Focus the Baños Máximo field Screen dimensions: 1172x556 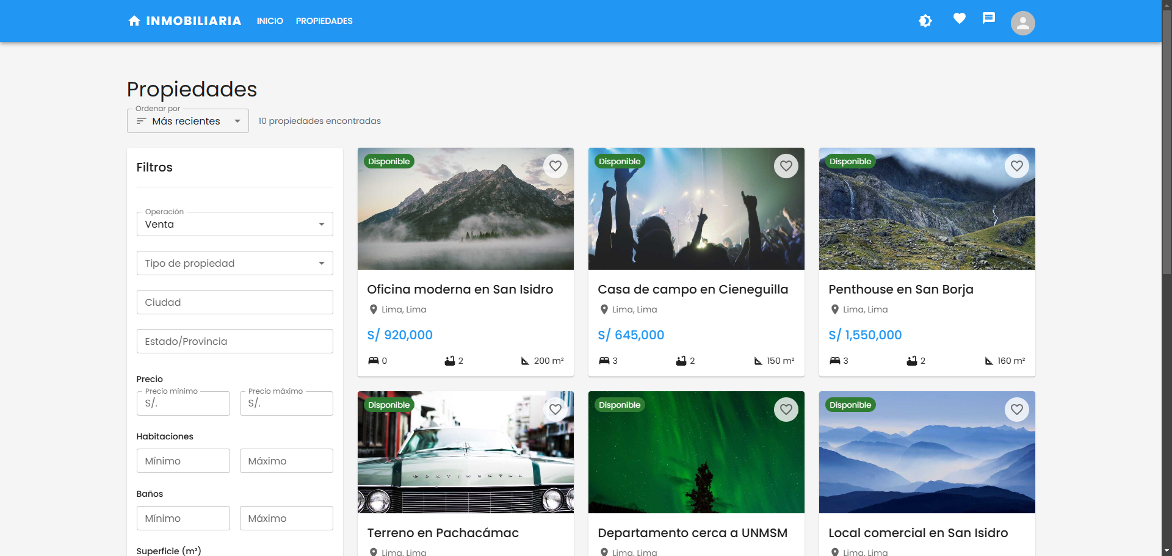point(286,518)
